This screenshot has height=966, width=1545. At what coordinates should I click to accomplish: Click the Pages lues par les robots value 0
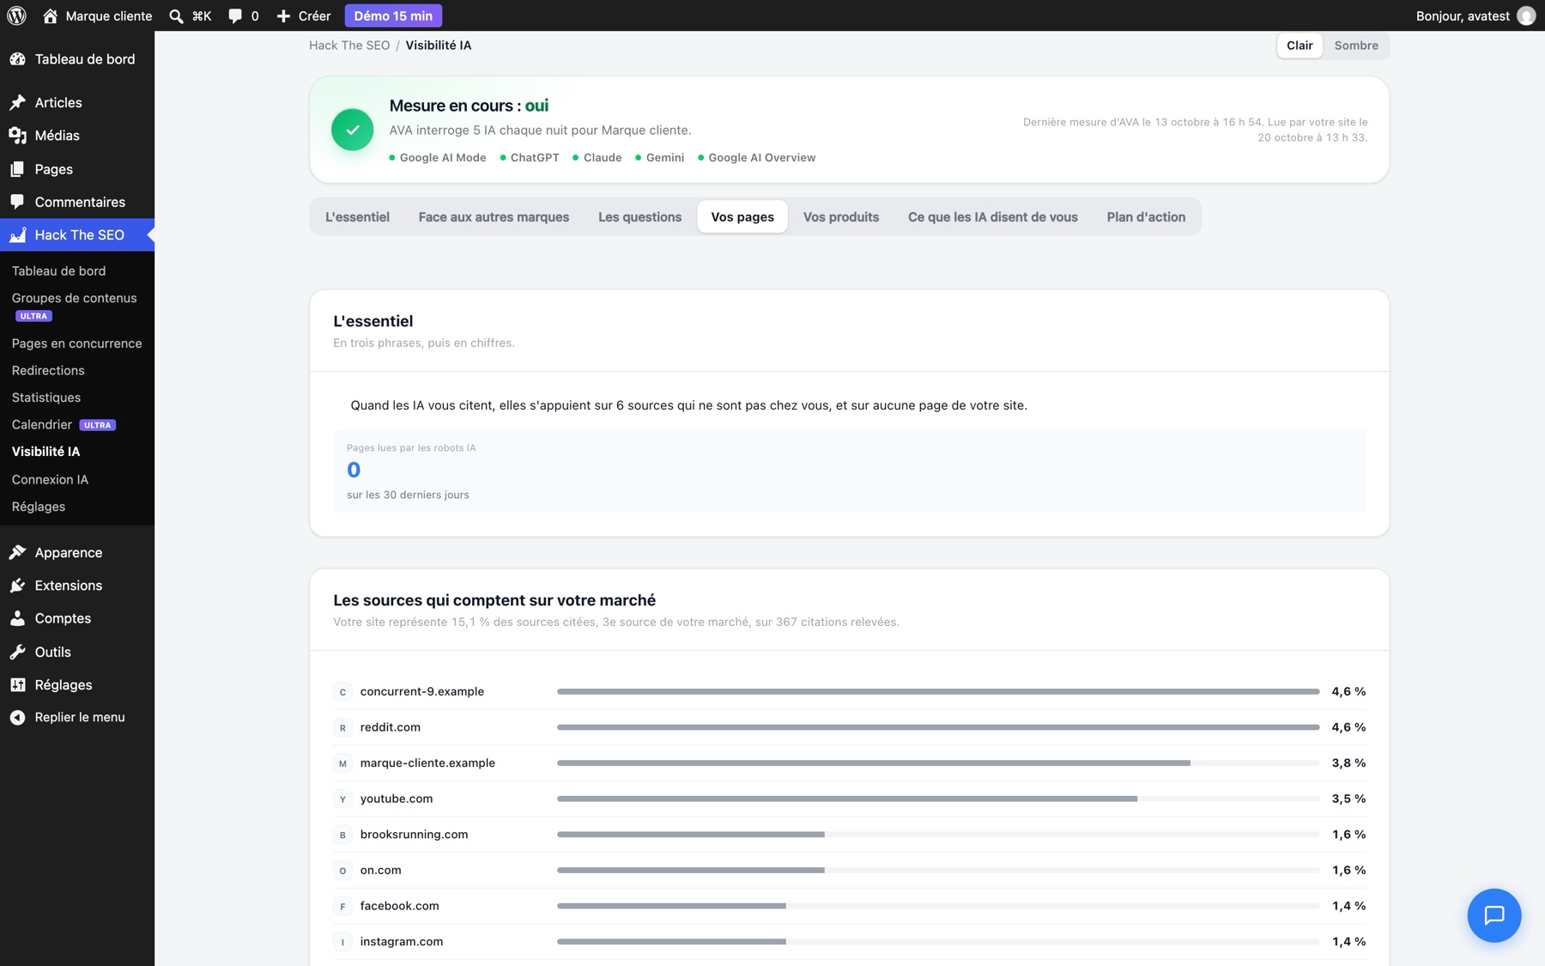[x=354, y=470]
